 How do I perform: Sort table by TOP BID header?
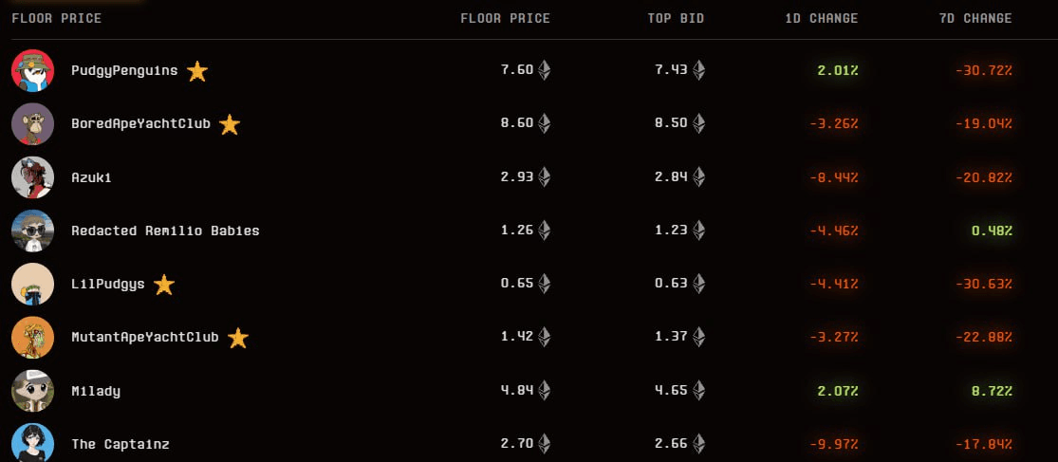click(676, 18)
